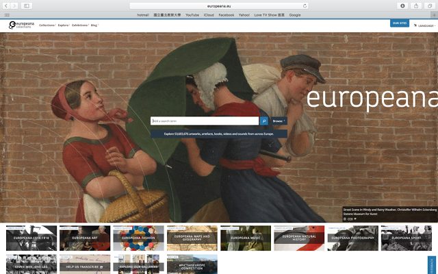Viewport: 438px width, 274px height.
Task: Open Europeana Maps and Geography tile
Action: pyautogui.click(x=192, y=238)
